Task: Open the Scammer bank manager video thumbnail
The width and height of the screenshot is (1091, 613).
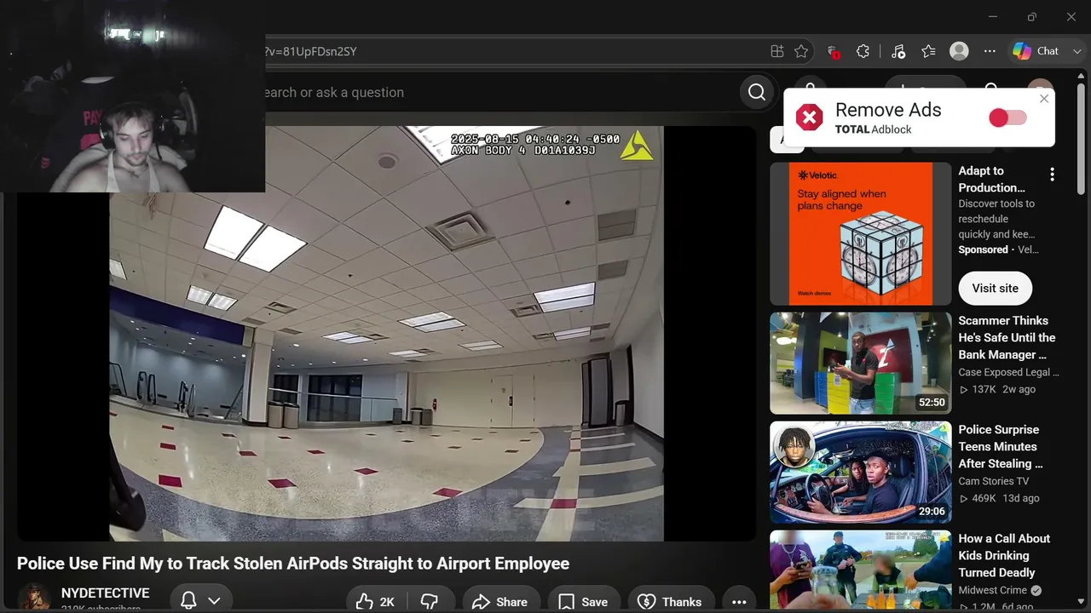Action: (860, 363)
